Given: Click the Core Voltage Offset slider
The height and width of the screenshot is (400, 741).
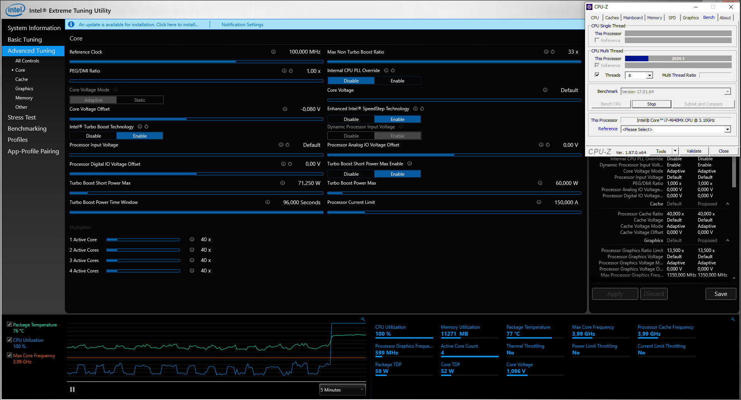Looking at the screenshot, I should pos(196,119).
